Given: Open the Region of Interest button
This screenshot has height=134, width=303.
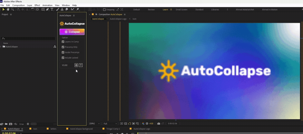Looking at the screenshot, I should tap(133, 124).
